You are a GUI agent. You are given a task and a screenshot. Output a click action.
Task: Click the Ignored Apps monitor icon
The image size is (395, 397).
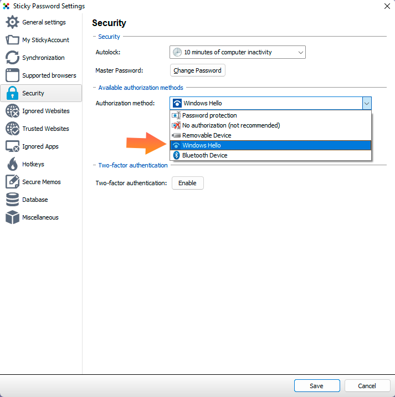tap(12, 146)
